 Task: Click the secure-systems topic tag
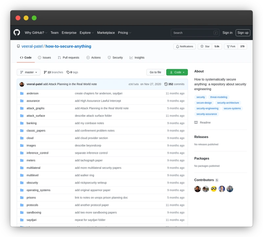[232, 109]
